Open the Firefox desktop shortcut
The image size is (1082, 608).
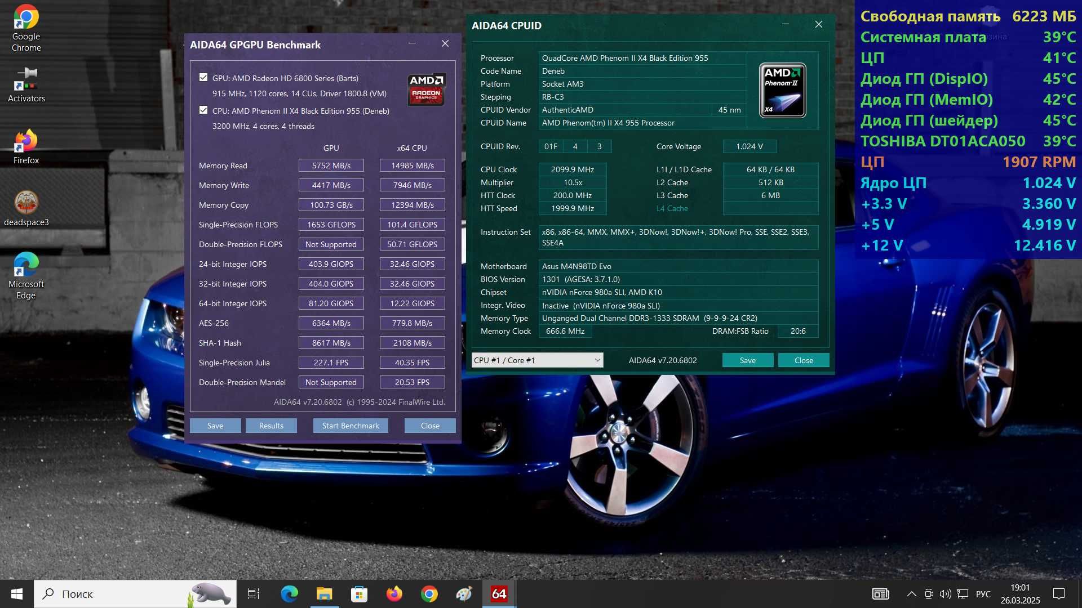[26, 146]
